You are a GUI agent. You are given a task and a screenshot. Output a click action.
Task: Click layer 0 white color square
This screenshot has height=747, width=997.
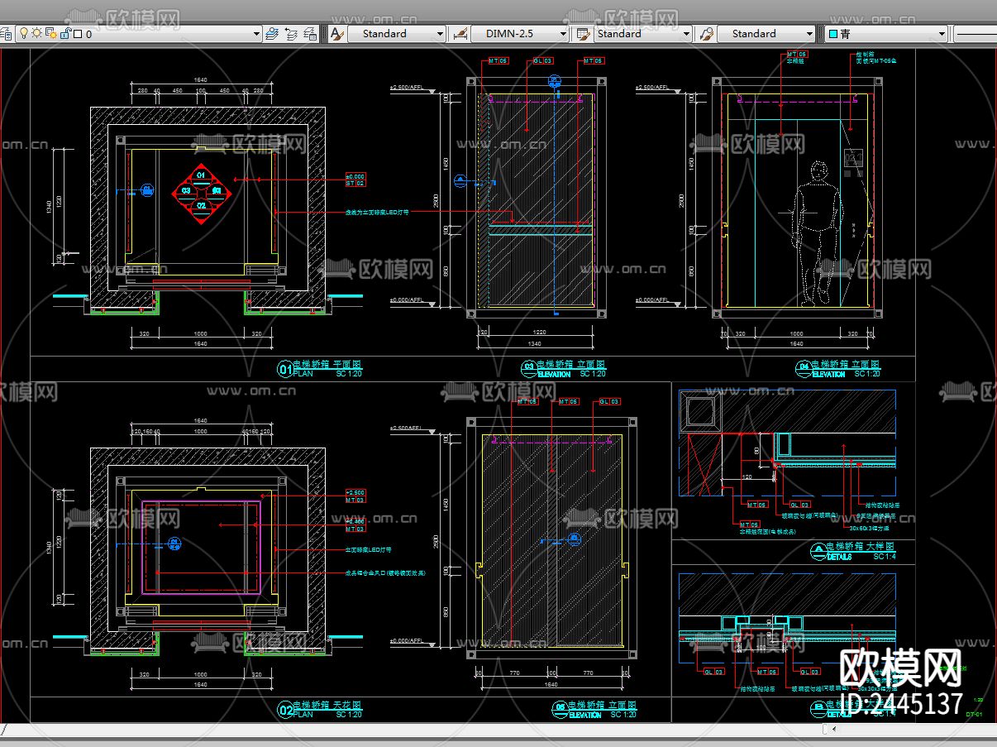pos(77,34)
